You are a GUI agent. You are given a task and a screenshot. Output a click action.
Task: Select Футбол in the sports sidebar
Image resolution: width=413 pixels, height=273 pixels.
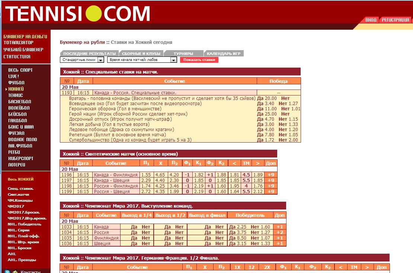point(16,82)
